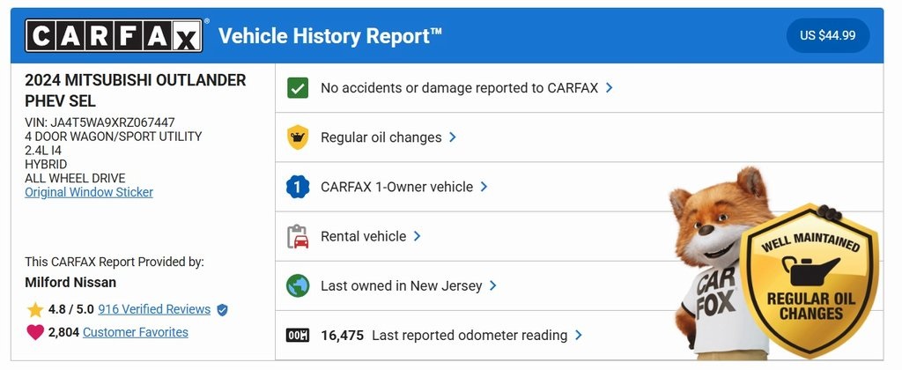Open the Customer Favorites link
Screen dimensions: 902x370
tap(135, 332)
